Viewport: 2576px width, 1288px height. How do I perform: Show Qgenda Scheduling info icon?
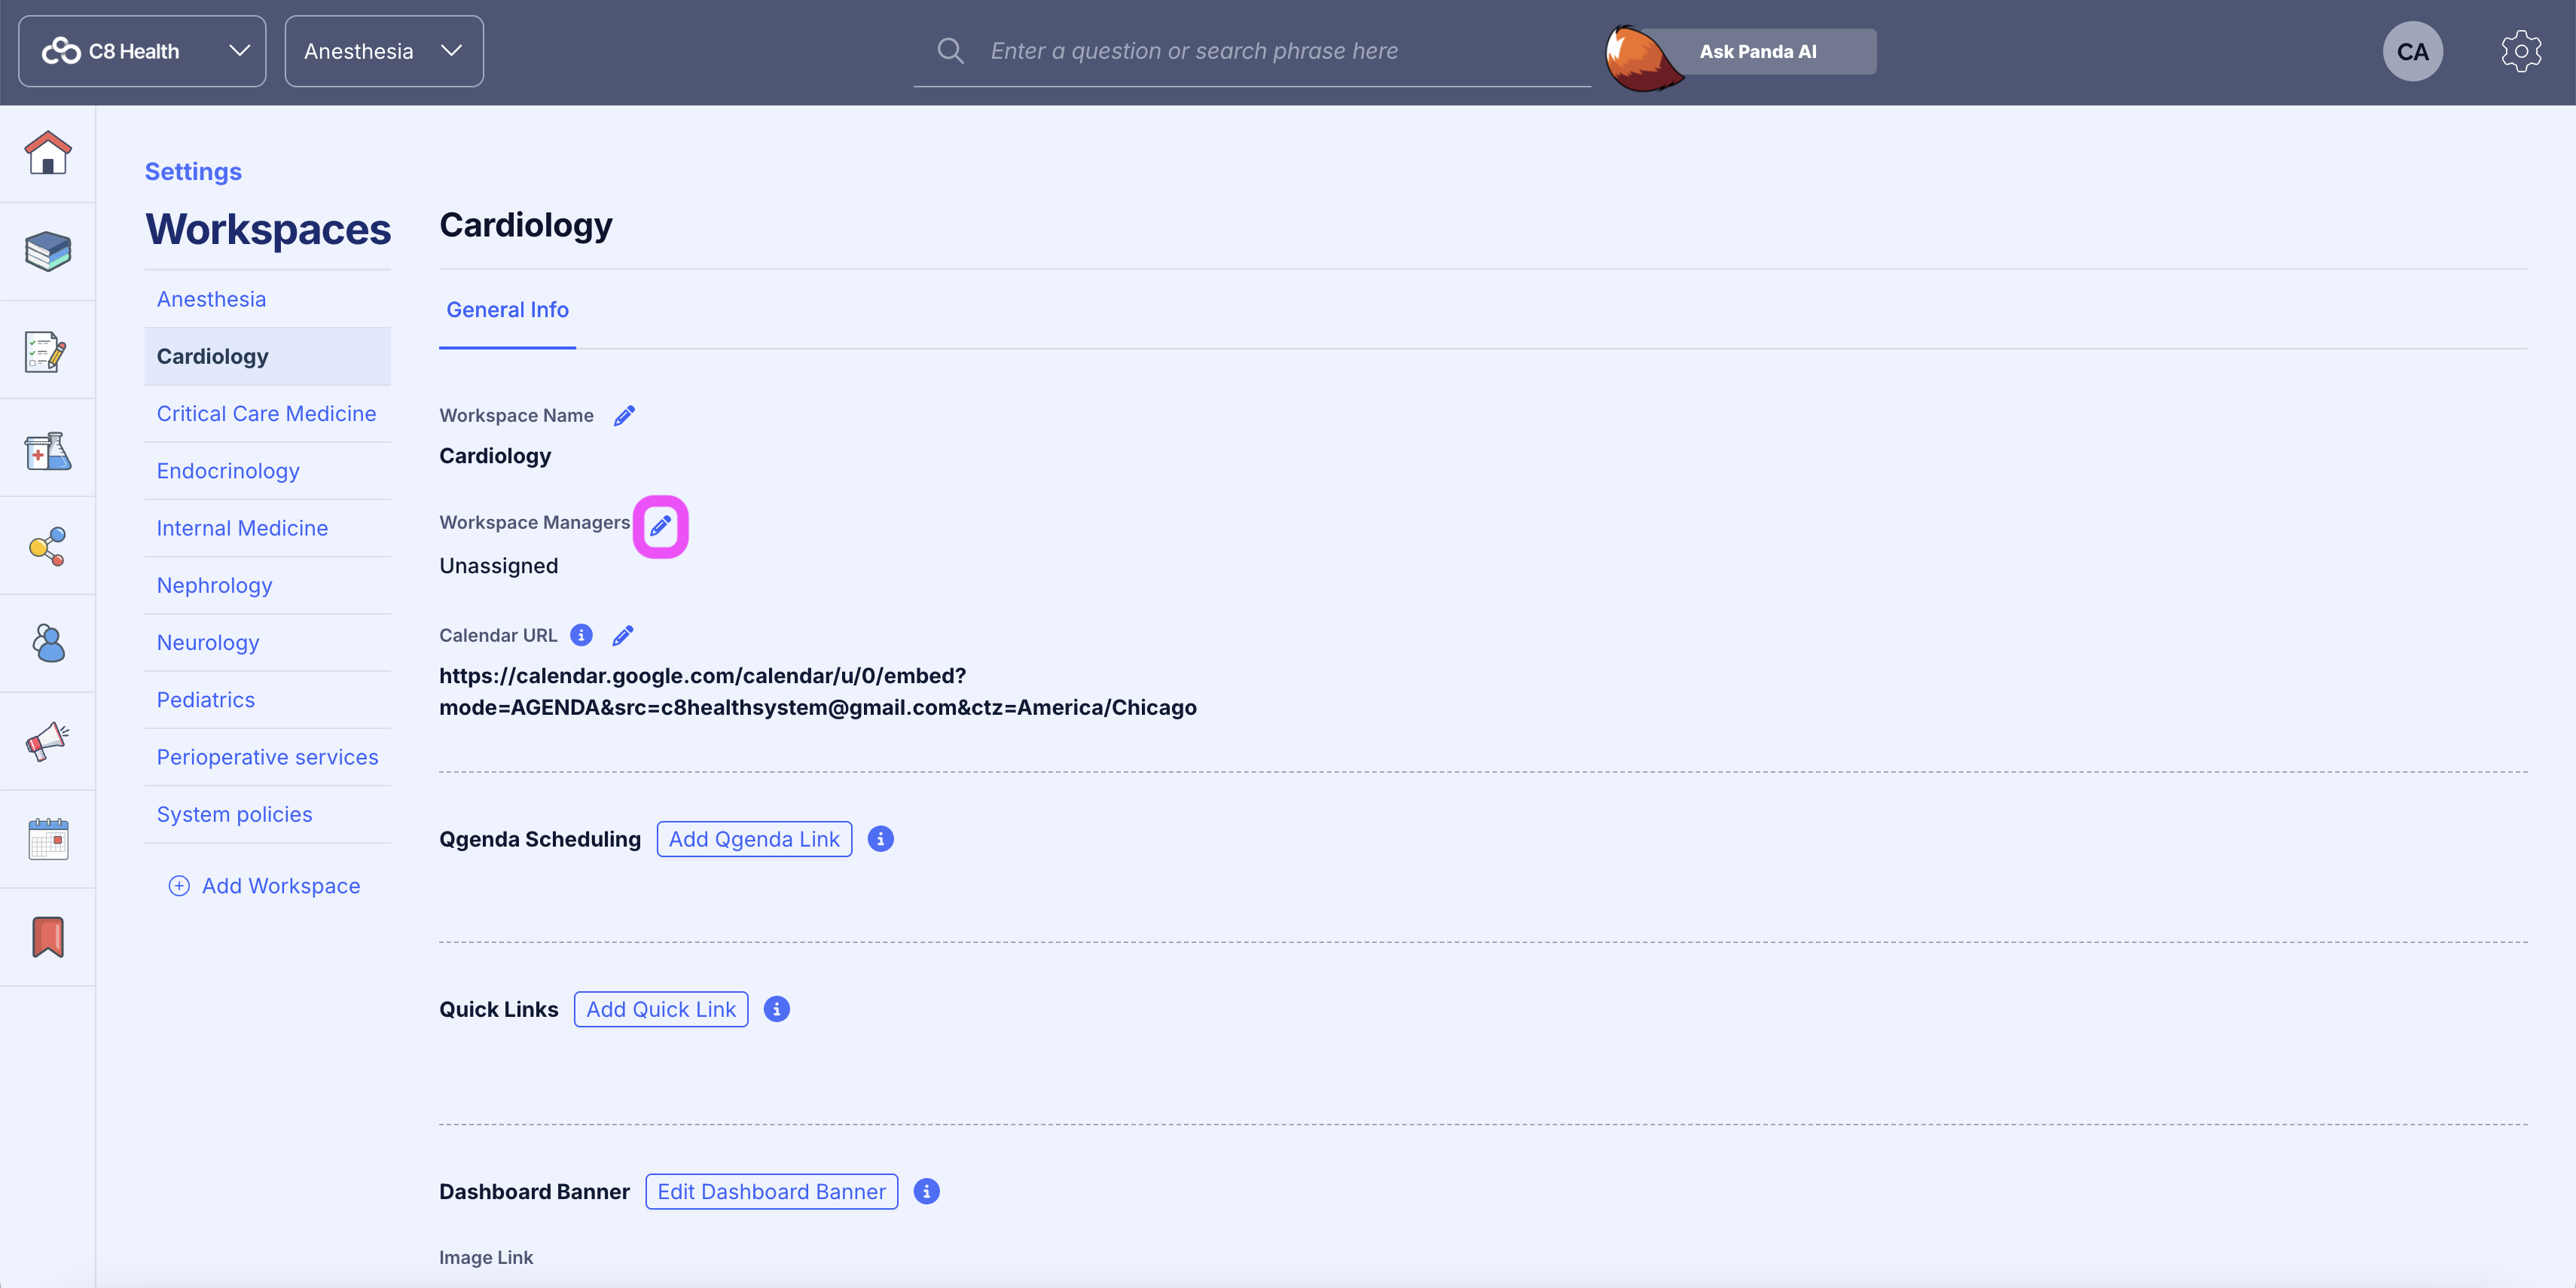[x=880, y=840]
